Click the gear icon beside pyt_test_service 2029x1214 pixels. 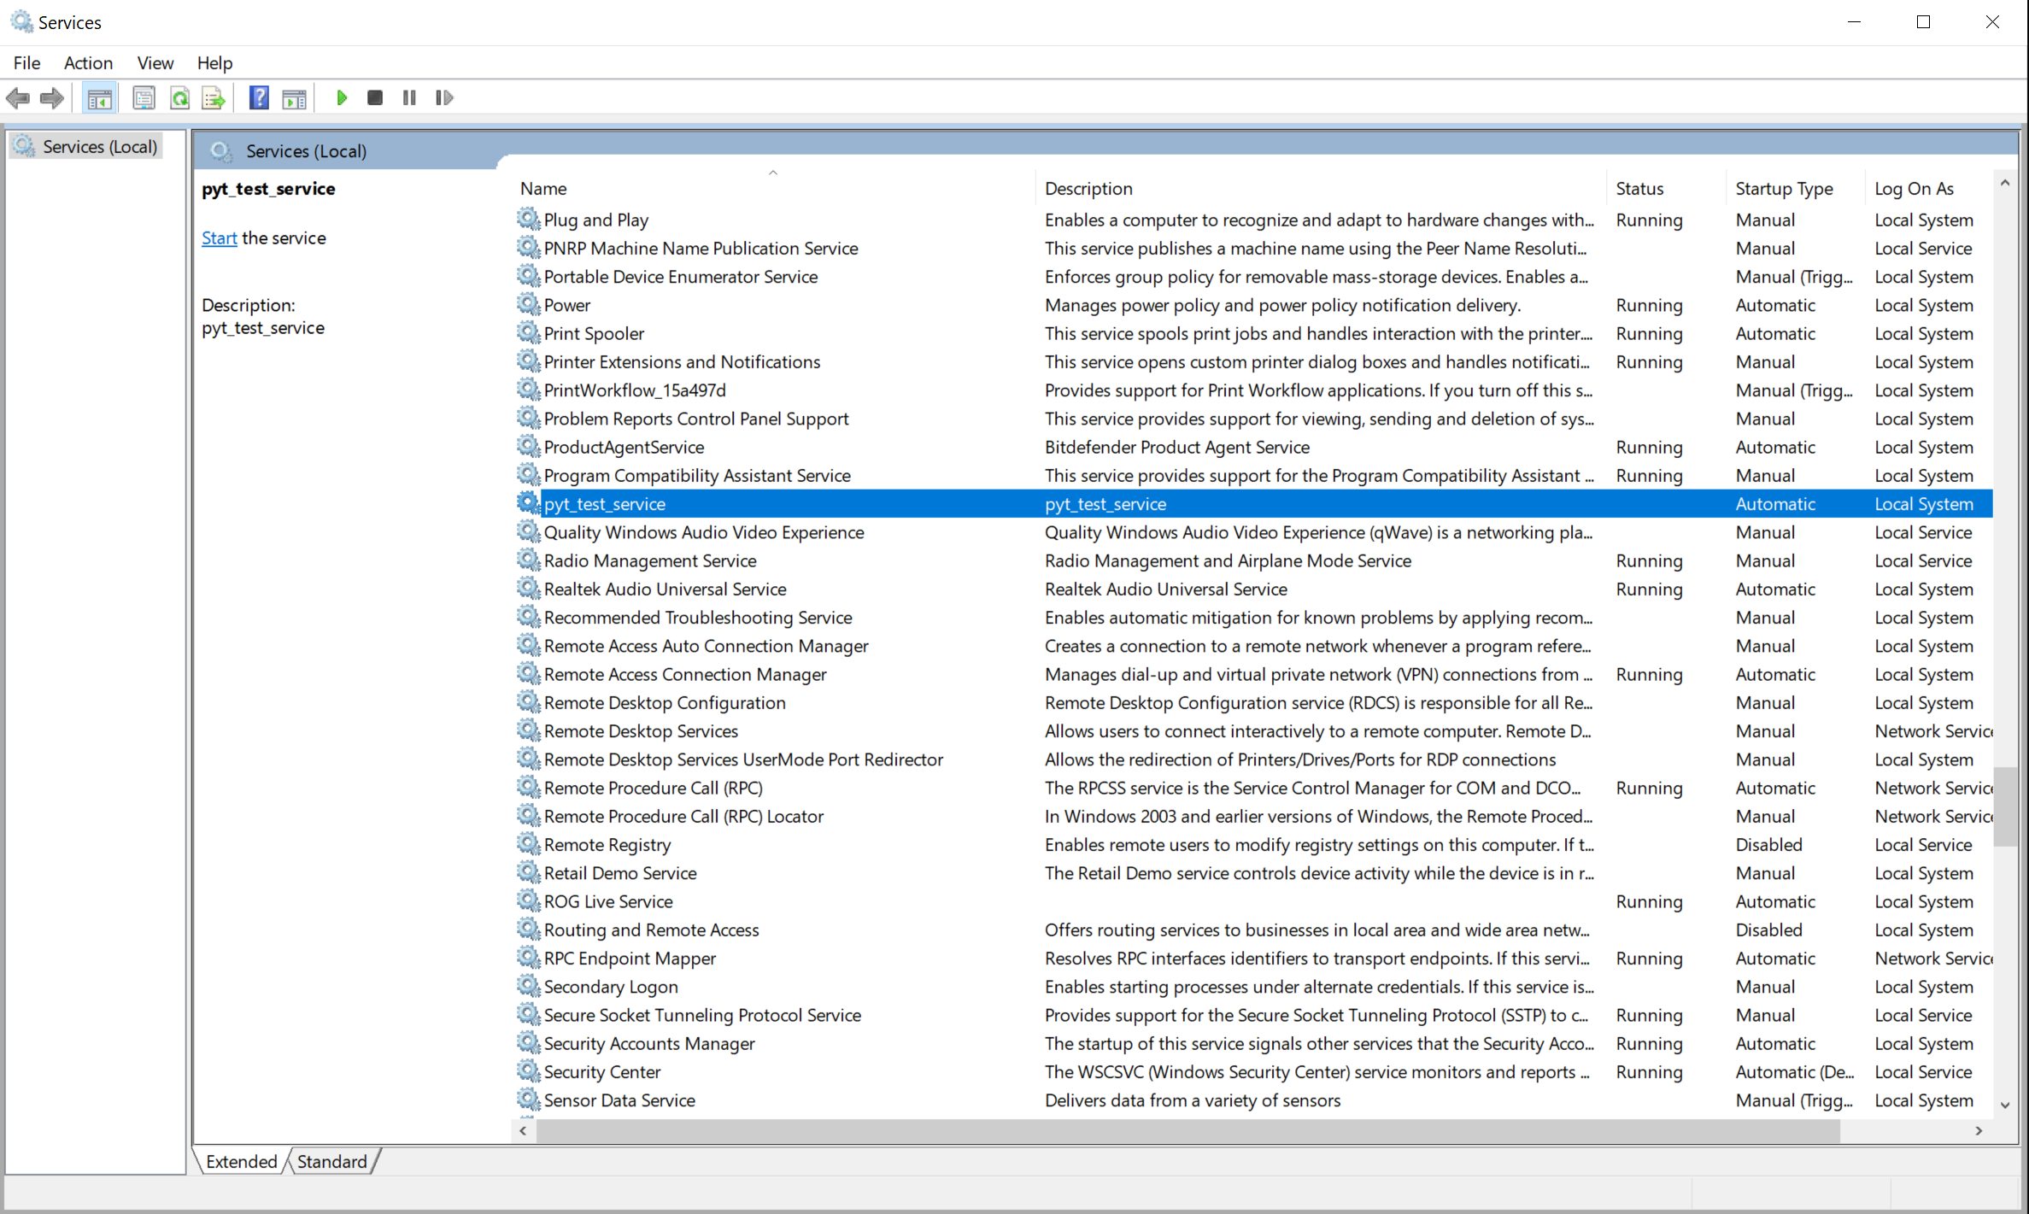[529, 502]
